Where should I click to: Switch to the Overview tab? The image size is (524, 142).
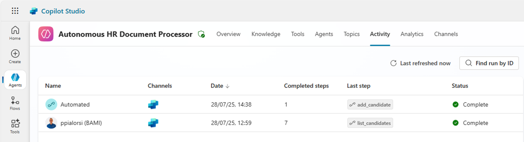pos(228,34)
